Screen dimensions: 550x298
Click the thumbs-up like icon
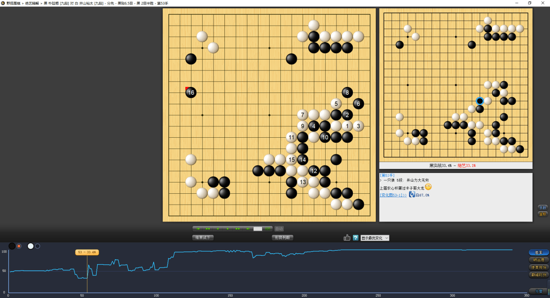(x=347, y=238)
